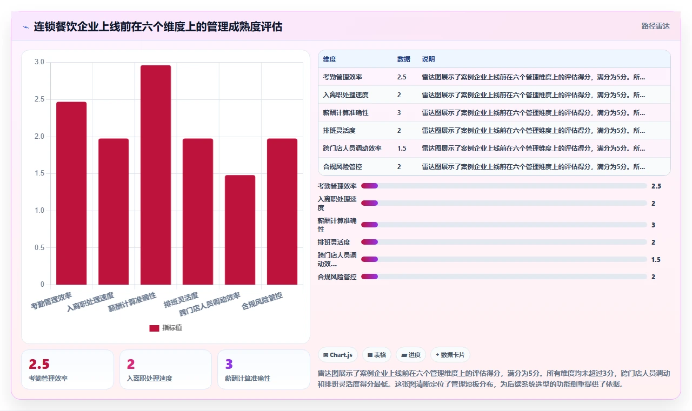Click the 表格 tag chip
692x411 pixels.
[x=377, y=355]
